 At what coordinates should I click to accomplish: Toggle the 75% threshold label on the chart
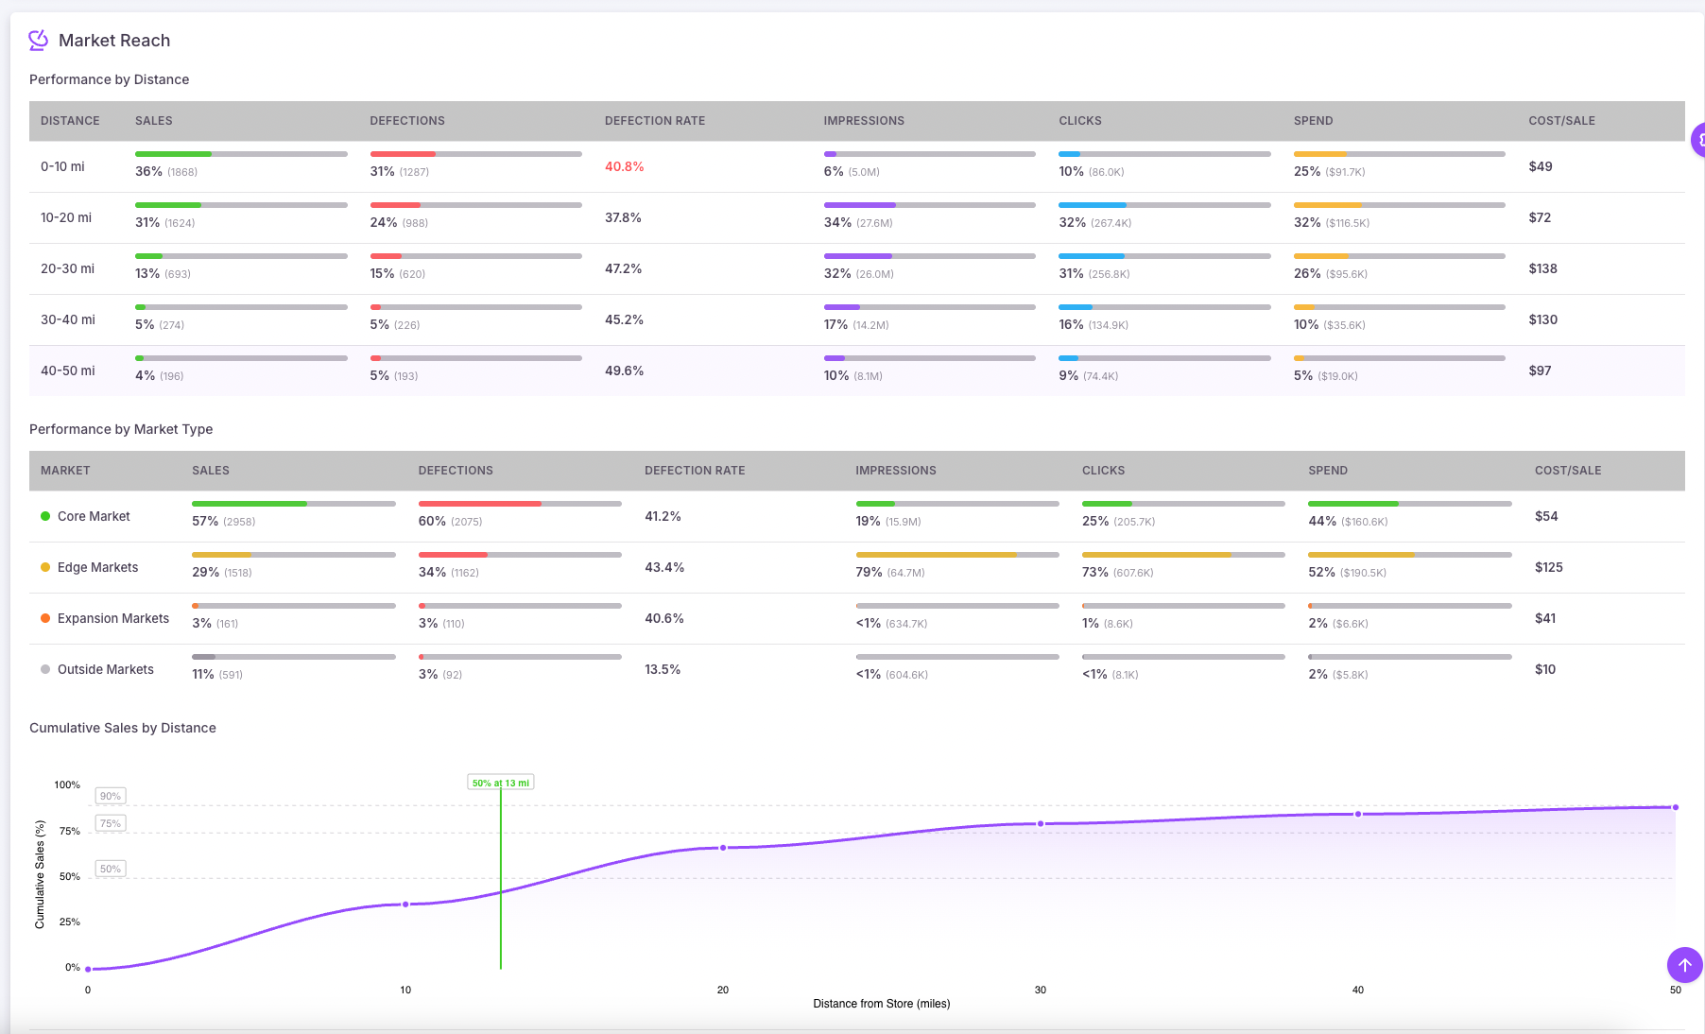pyautogui.click(x=110, y=822)
